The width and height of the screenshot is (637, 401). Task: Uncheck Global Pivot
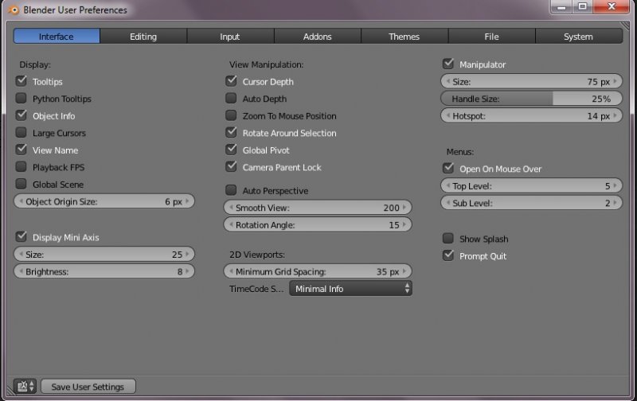point(231,150)
